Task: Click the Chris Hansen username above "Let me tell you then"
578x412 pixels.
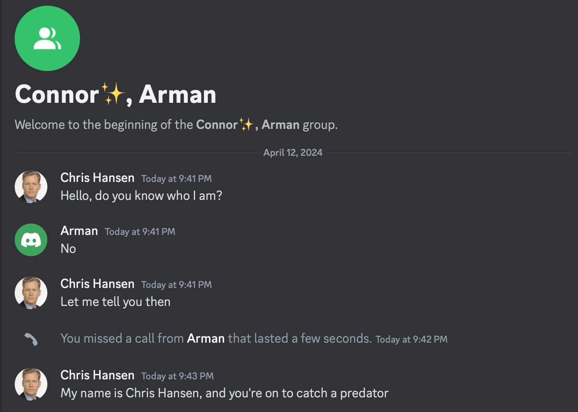Action: point(97,284)
